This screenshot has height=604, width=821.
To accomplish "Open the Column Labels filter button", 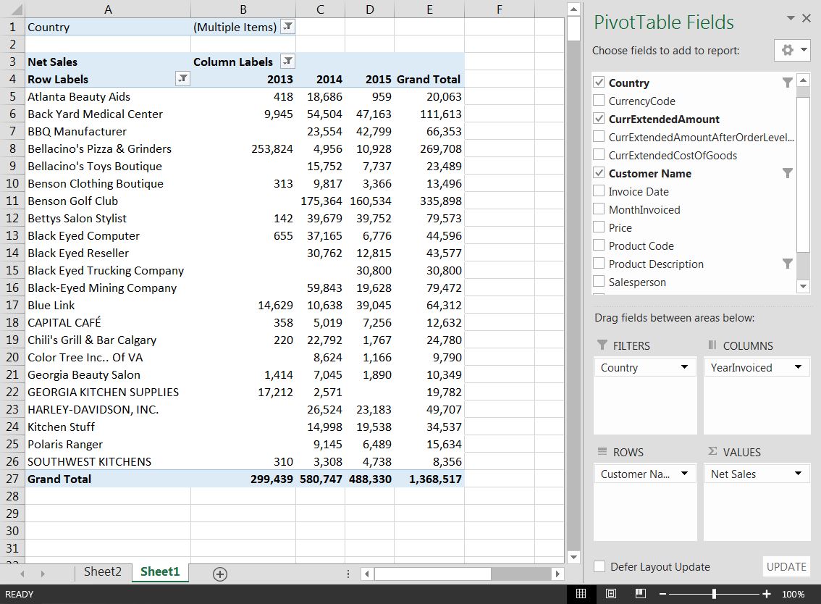I will coord(287,62).
